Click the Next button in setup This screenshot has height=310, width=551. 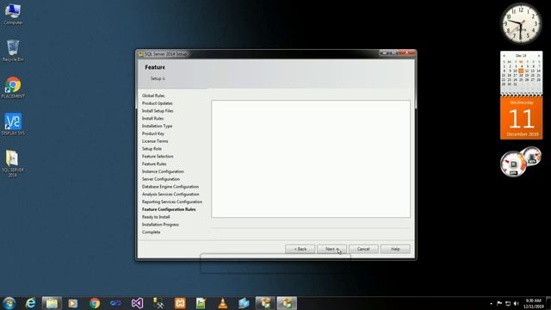[x=331, y=249]
